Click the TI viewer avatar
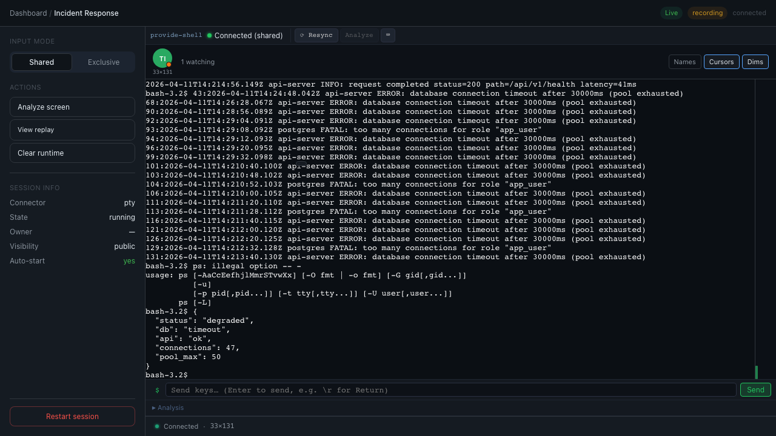 (x=162, y=58)
